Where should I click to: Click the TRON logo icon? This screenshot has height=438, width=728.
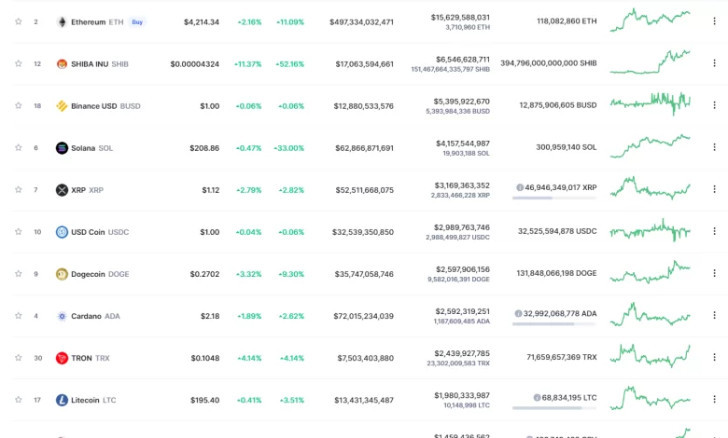(62, 358)
